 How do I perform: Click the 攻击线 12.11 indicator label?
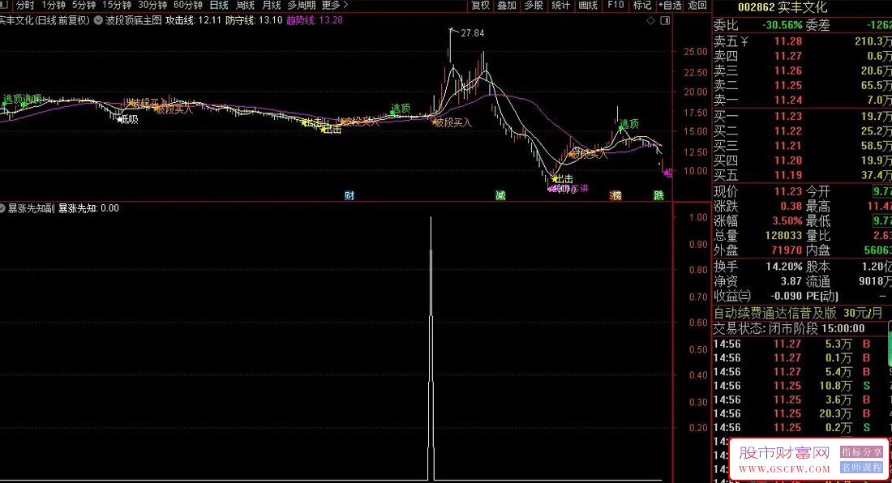[193, 20]
